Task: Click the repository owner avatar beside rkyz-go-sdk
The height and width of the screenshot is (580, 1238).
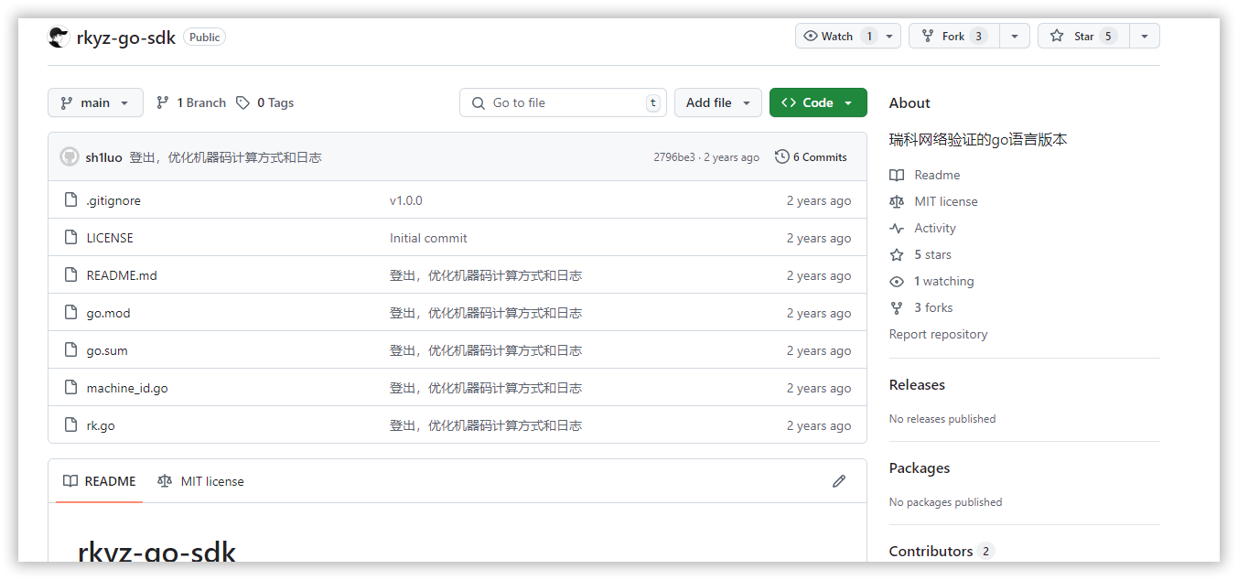Action: pyautogui.click(x=59, y=38)
